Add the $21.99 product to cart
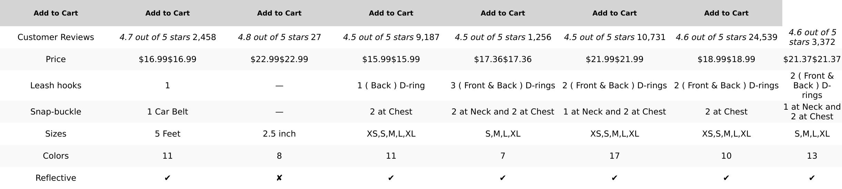The height and width of the screenshot is (189, 842). pos(614,13)
